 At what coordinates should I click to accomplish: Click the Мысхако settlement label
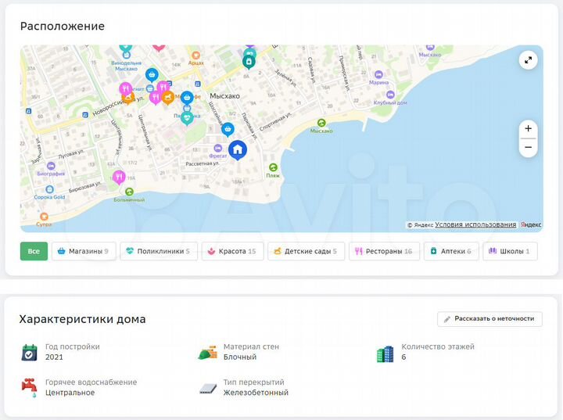(224, 96)
